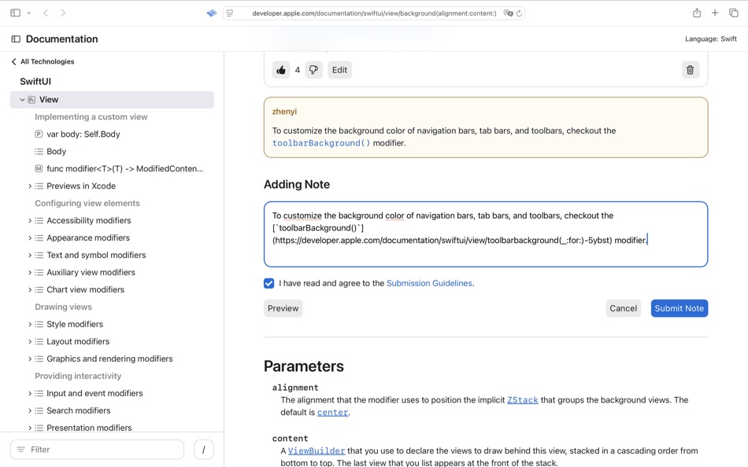Change the Language: Swift setting

711,39
